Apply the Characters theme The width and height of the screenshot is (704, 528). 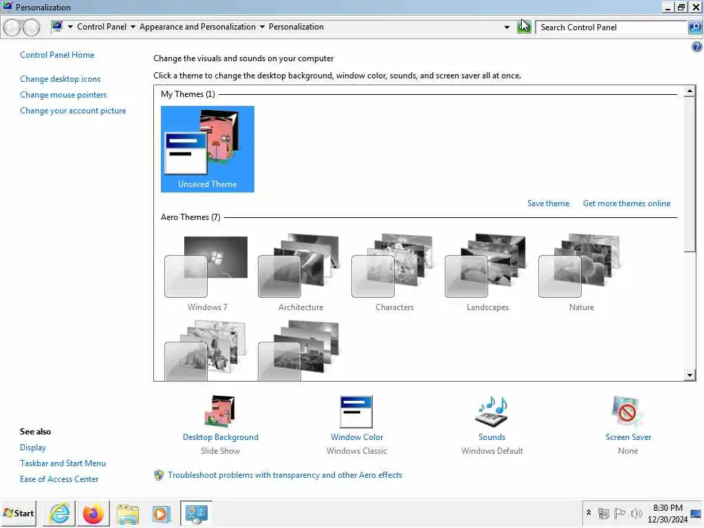pos(394,274)
